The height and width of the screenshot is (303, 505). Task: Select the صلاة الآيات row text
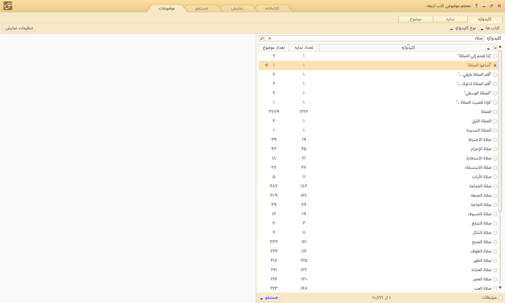(481, 177)
